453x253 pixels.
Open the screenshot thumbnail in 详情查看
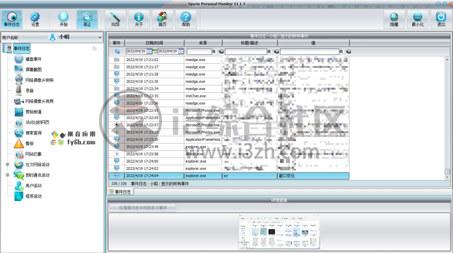tap(279, 232)
